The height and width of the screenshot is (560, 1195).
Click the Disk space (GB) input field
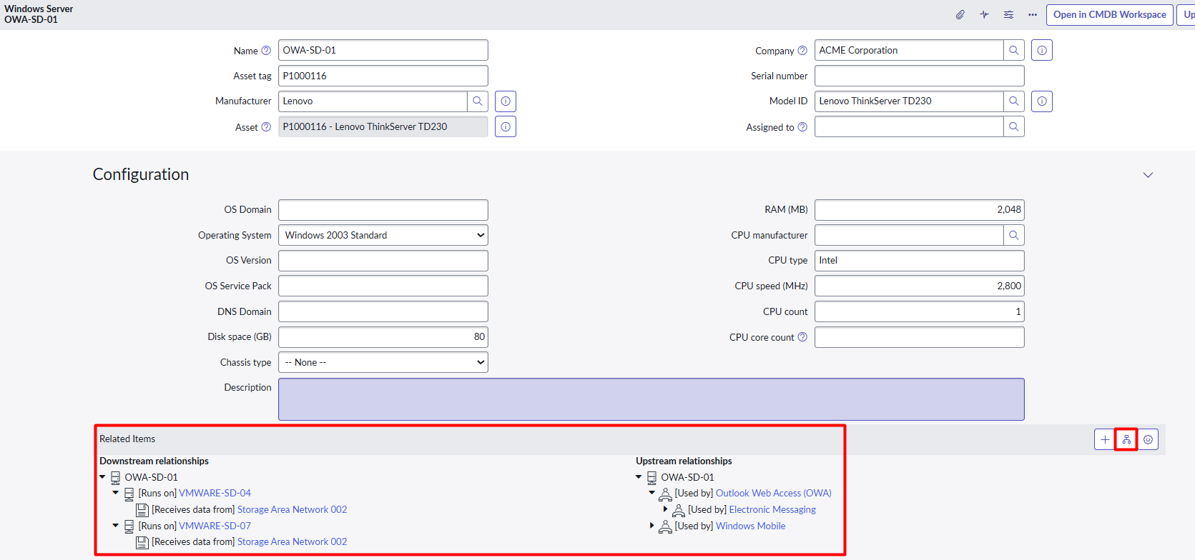click(x=383, y=336)
